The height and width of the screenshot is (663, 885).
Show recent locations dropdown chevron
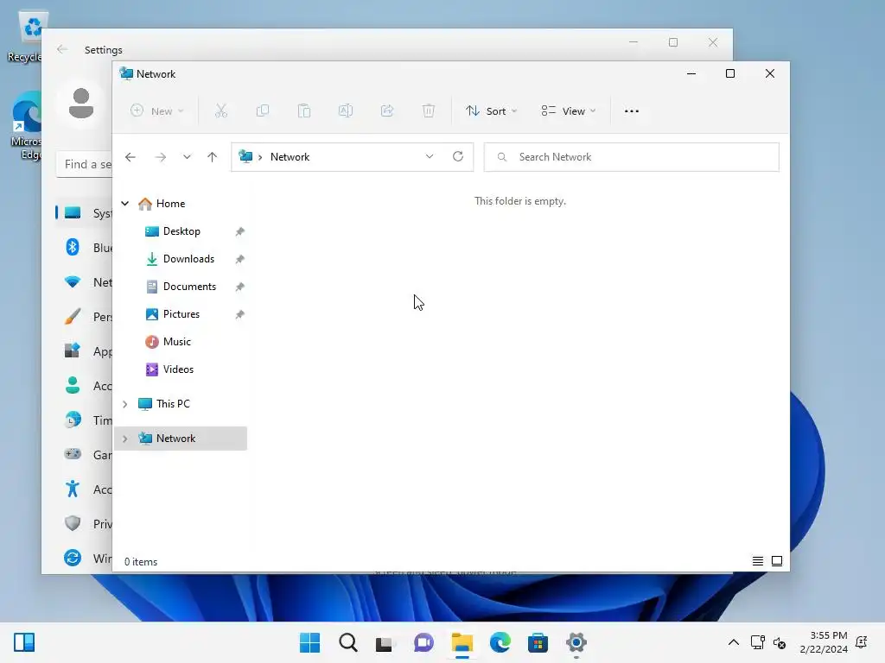pos(187,157)
